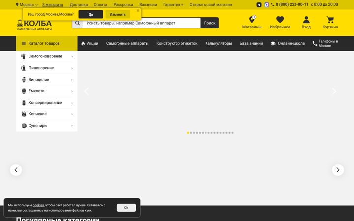
Task: Open Самогонные аппараты menu item
Action: click(x=127, y=43)
